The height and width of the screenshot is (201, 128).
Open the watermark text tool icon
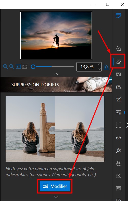tap(118, 49)
